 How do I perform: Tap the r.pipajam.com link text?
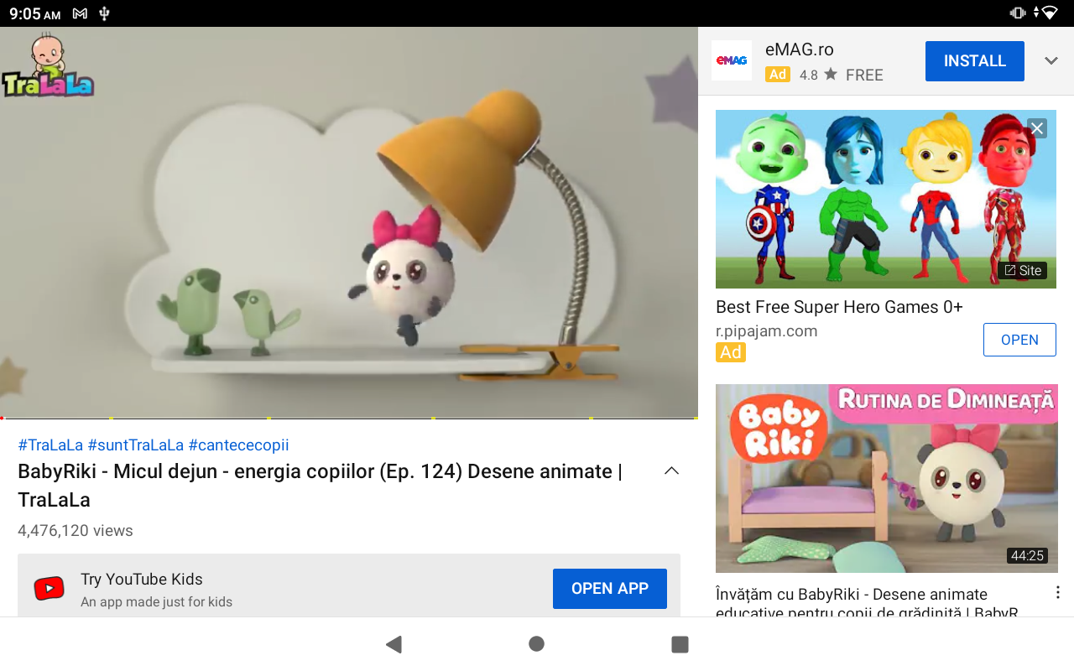(x=766, y=330)
